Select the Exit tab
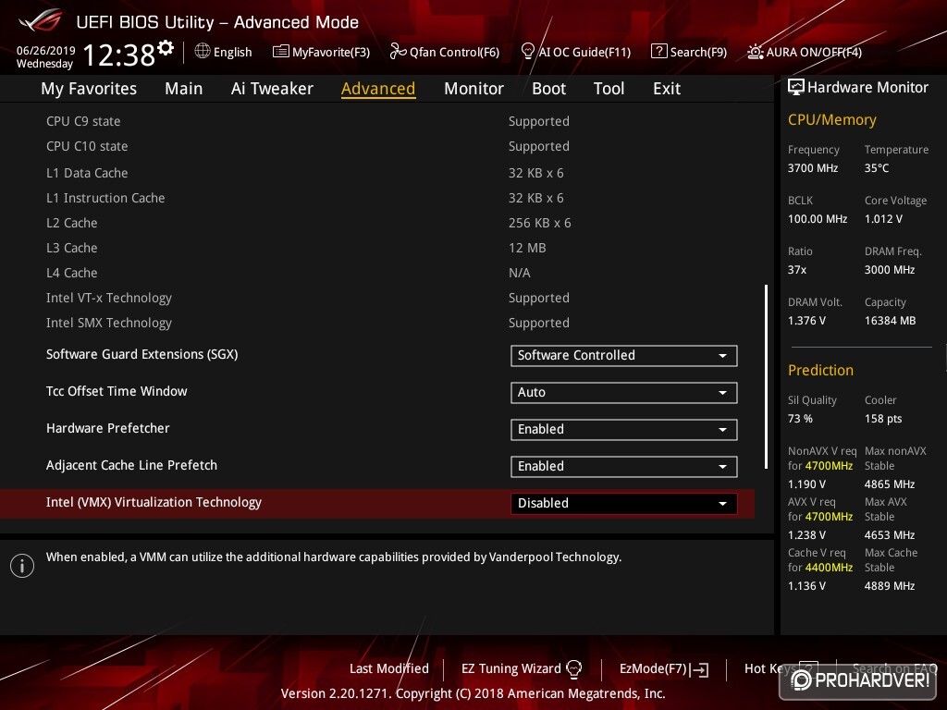This screenshot has height=710, width=947. (667, 89)
